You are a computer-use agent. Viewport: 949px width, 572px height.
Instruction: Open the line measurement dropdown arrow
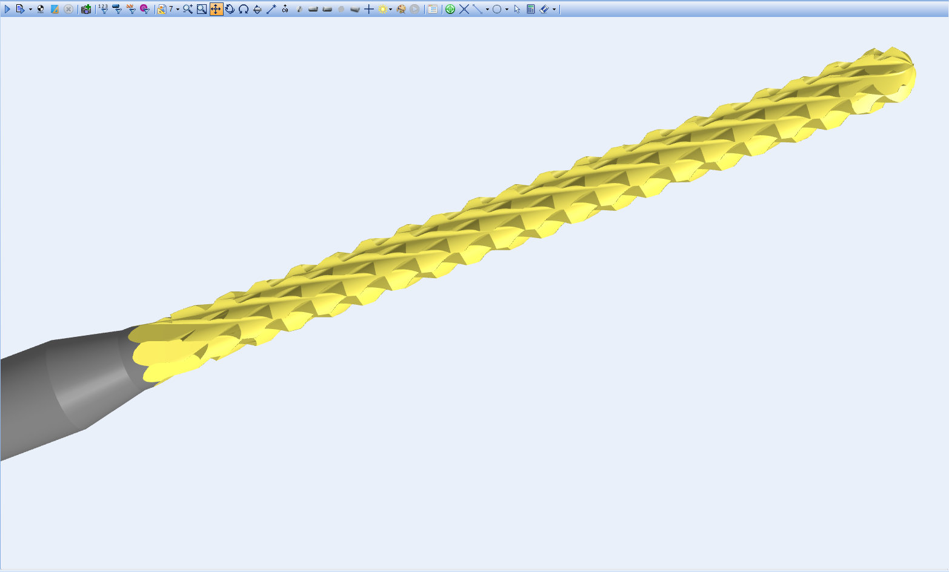487,10
